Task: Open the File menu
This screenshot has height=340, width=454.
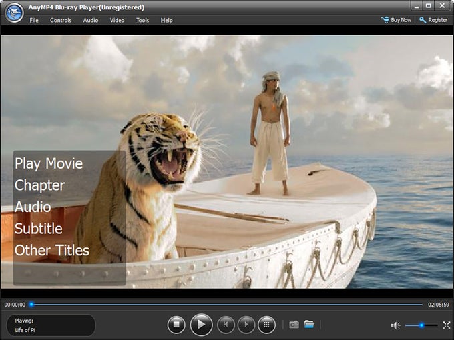Action: [x=34, y=20]
